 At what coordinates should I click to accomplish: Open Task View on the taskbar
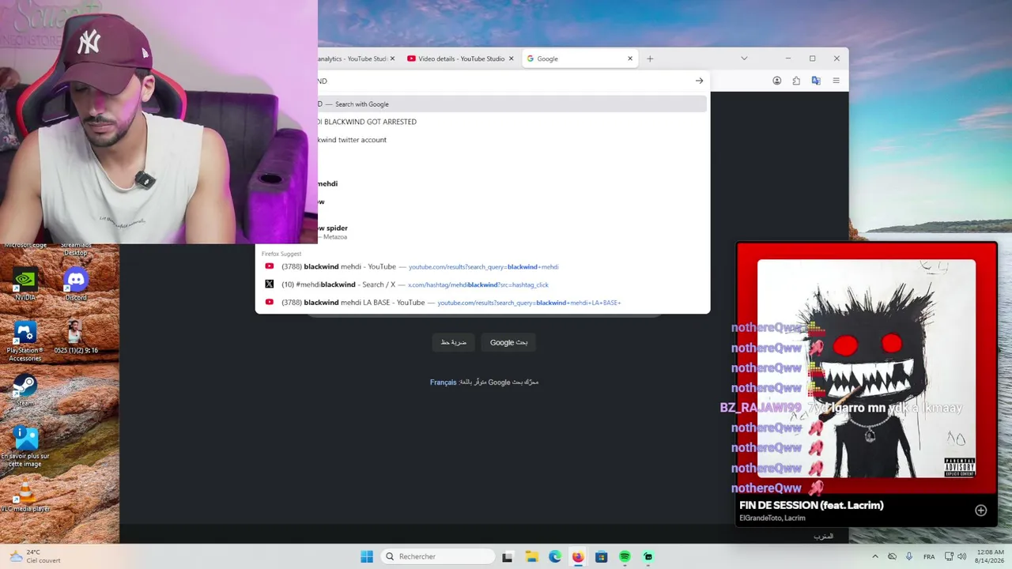tap(508, 556)
